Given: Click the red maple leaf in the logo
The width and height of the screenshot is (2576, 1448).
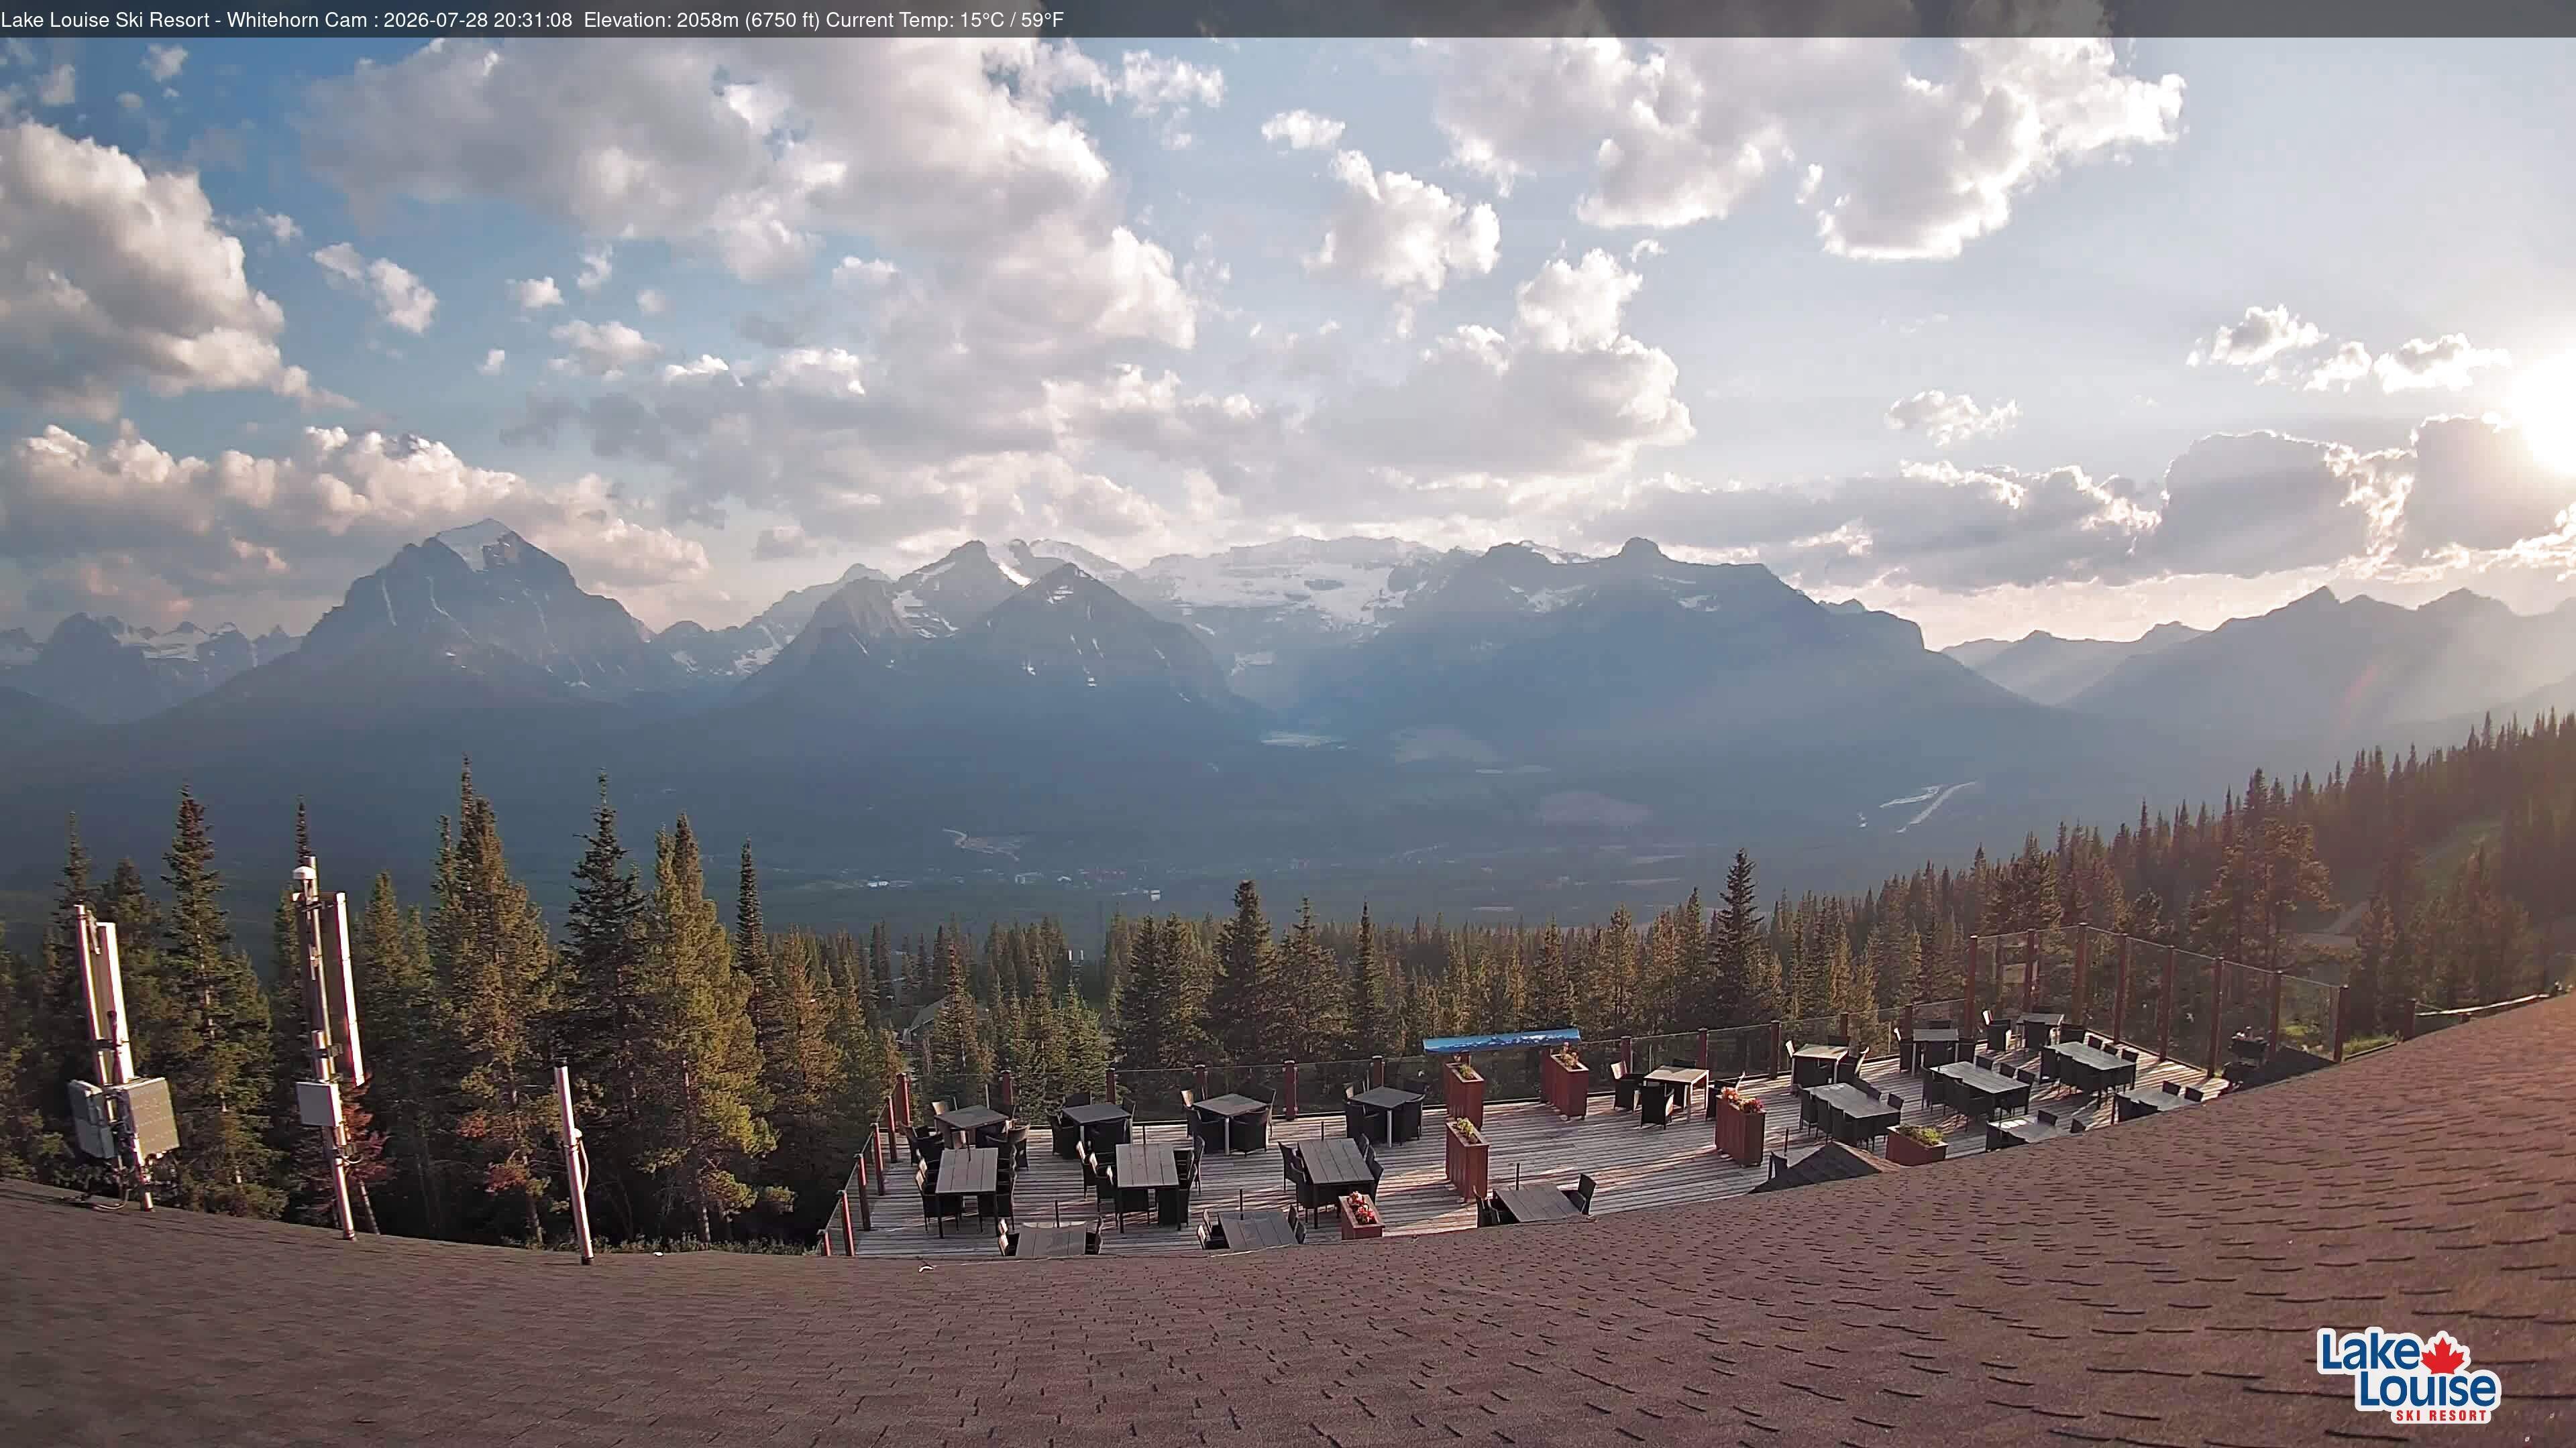Looking at the screenshot, I should coord(2444,1353).
